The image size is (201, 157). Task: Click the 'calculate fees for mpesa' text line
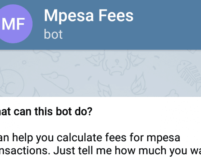click(90, 137)
